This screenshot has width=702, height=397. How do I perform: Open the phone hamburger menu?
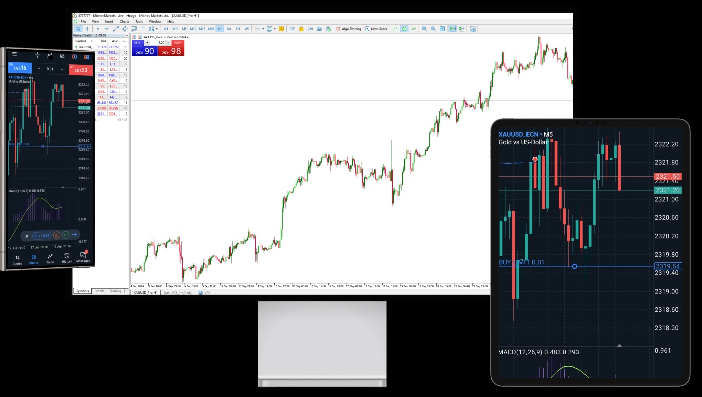click(14, 54)
